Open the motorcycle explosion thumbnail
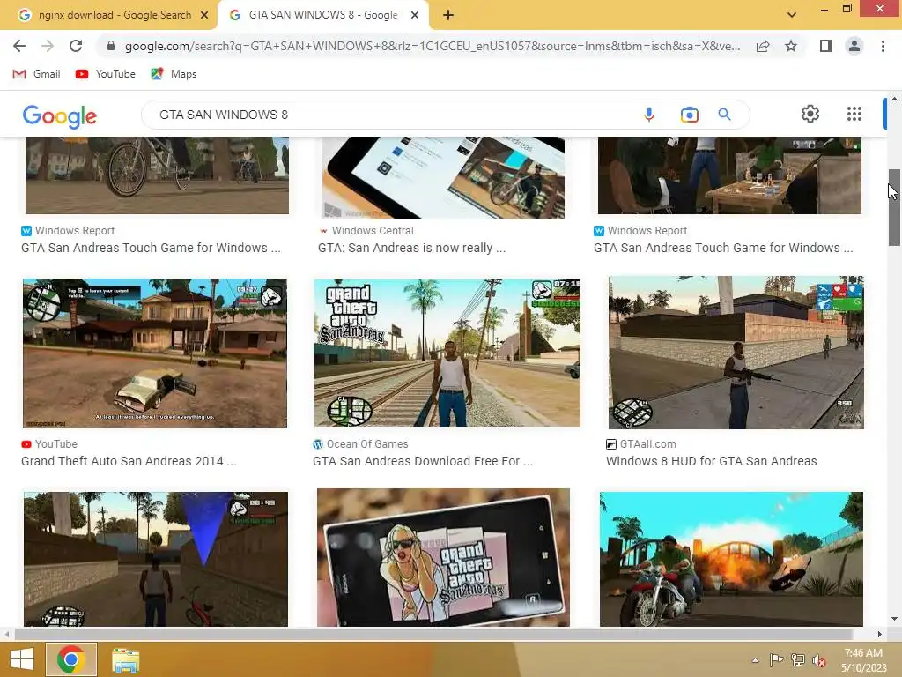Screen dimensions: 902x677 coord(731,559)
